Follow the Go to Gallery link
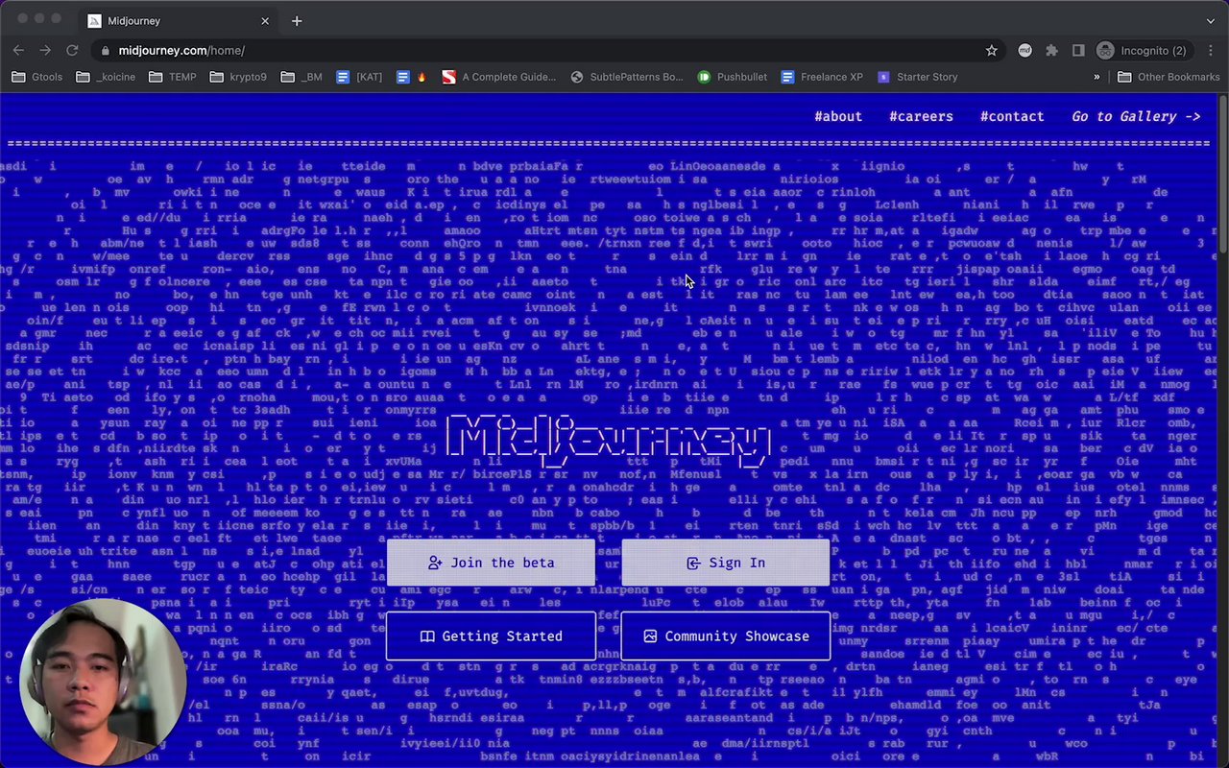 [x=1136, y=116]
